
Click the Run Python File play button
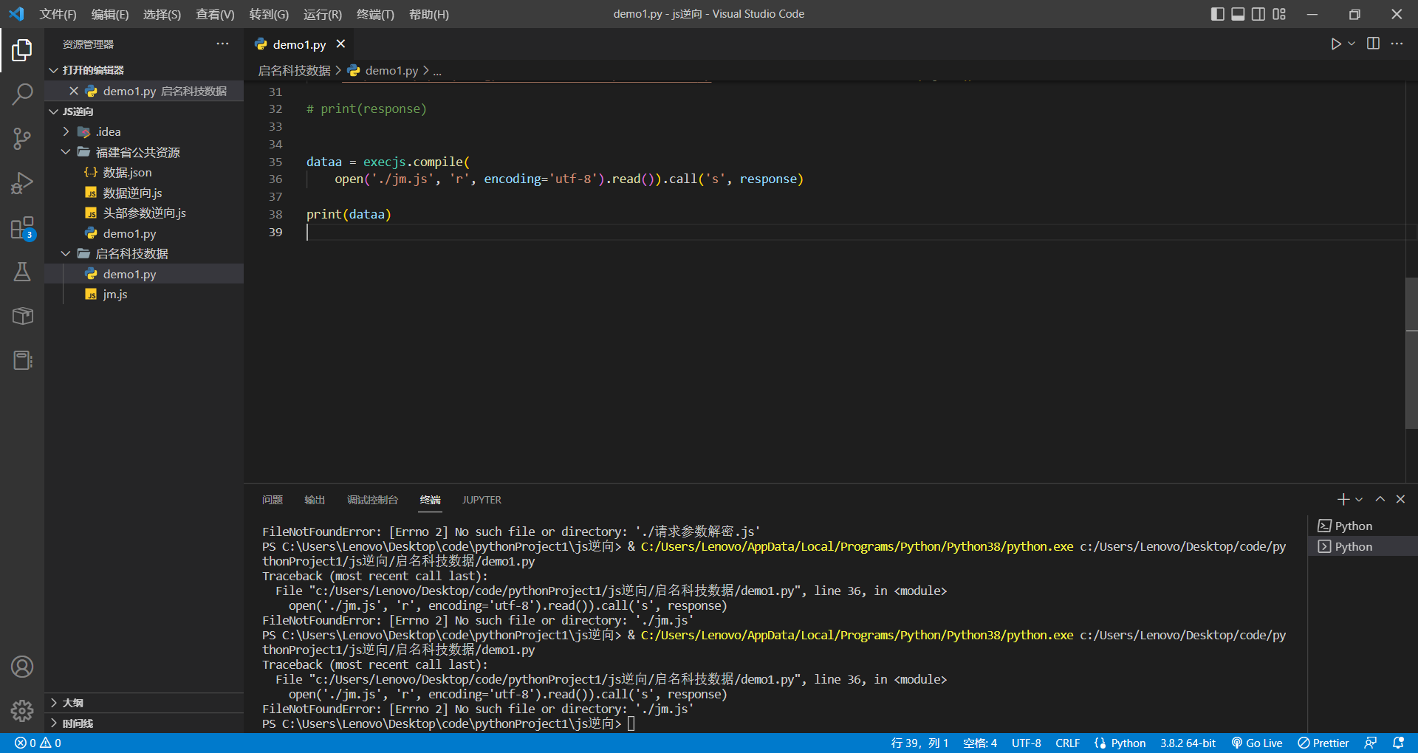[x=1335, y=44]
